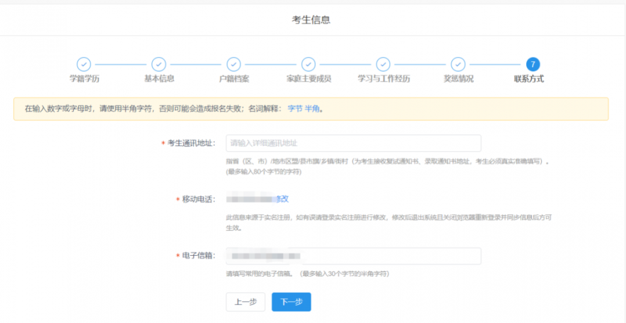Select the completed step icon for 户籍档案
The width and height of the screenshot is (626, 323).
click(233, 64)
